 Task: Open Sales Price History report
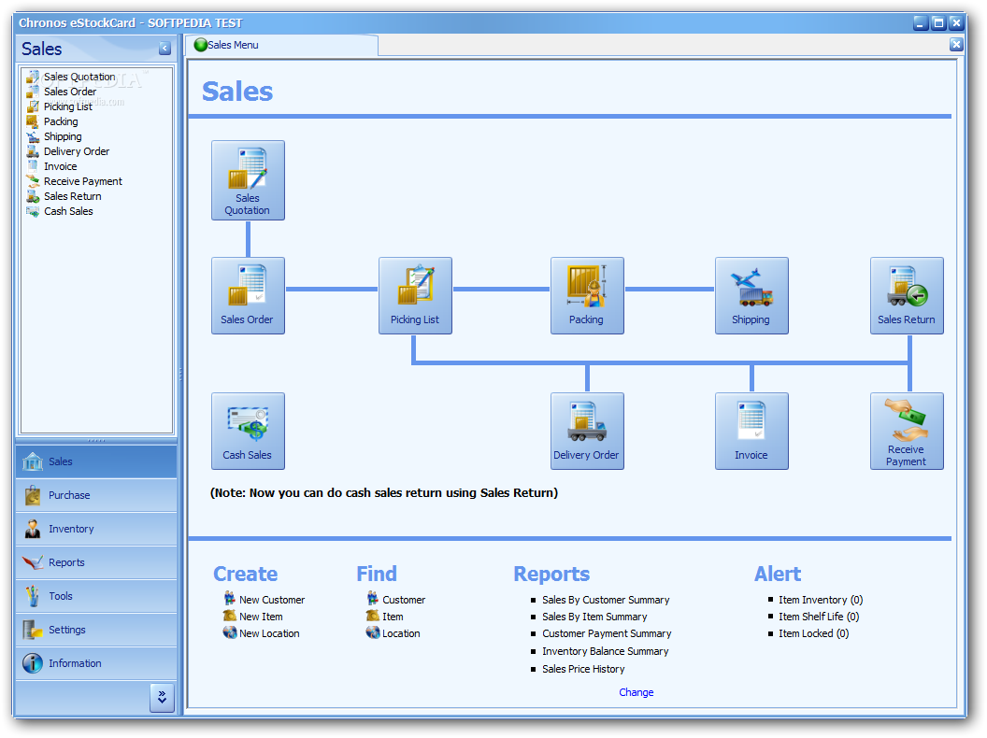583,669
